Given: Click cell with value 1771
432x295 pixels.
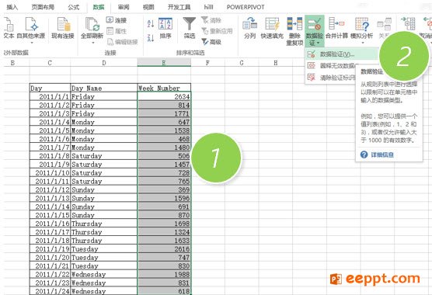Looking at the screenshot, I should point(164,113).
